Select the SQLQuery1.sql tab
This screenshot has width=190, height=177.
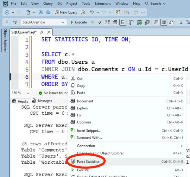tap(24, 32)
